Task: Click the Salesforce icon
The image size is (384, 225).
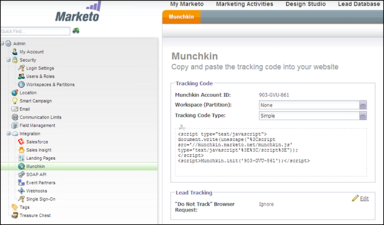Action: coord(21,141)
